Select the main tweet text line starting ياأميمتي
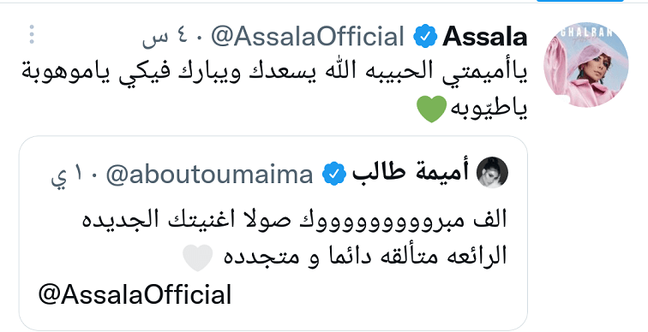Screen dimensions: 648x332 pos(274,72)
